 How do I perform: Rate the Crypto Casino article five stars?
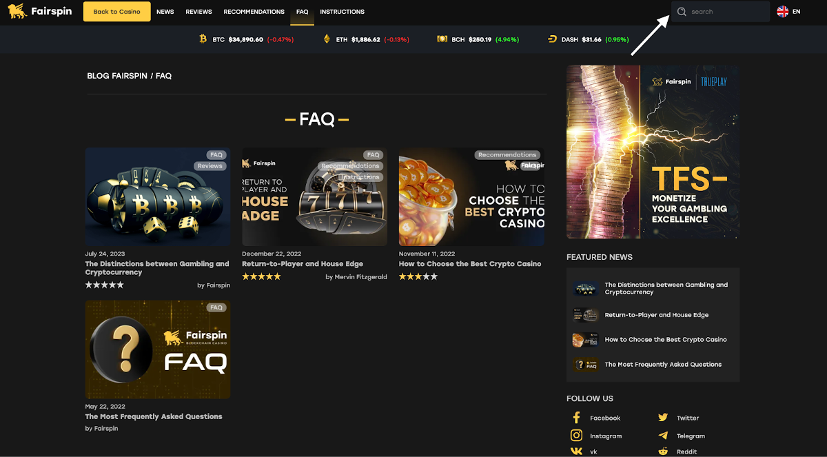pyautogui.click(x=433, y=276)
